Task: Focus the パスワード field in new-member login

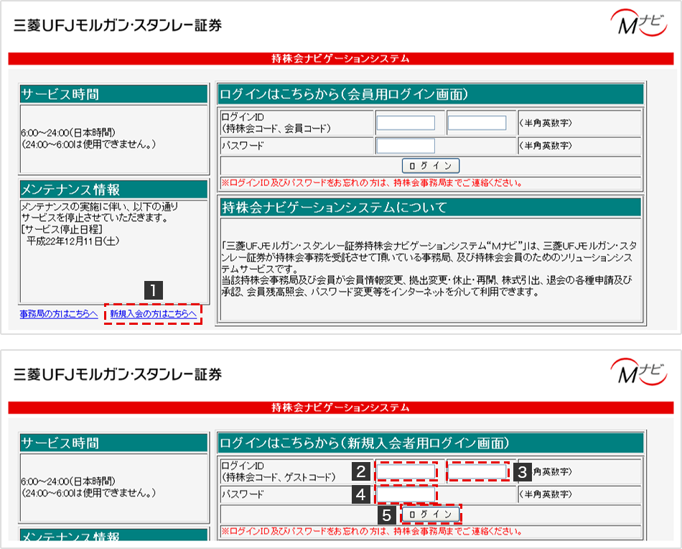Action: click(406, 494)
